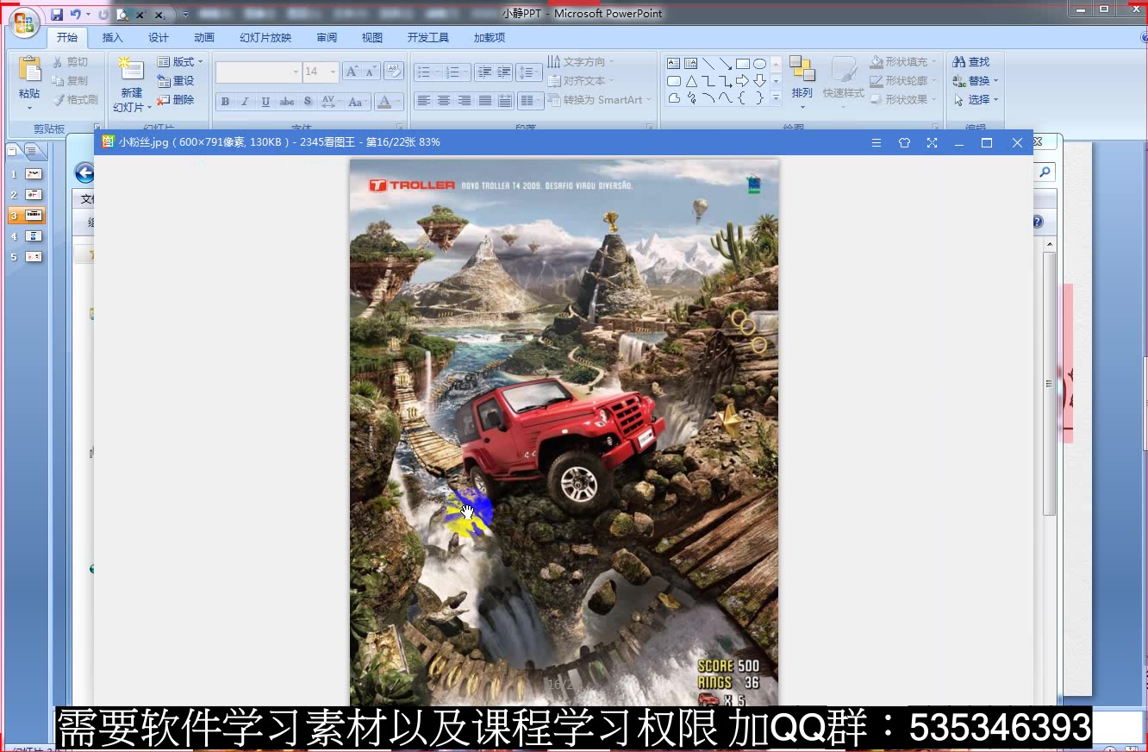This screenshot has width=1148, height=752.
Task: Click the 排列 (Arrange) button
Action: coord(802,80)
